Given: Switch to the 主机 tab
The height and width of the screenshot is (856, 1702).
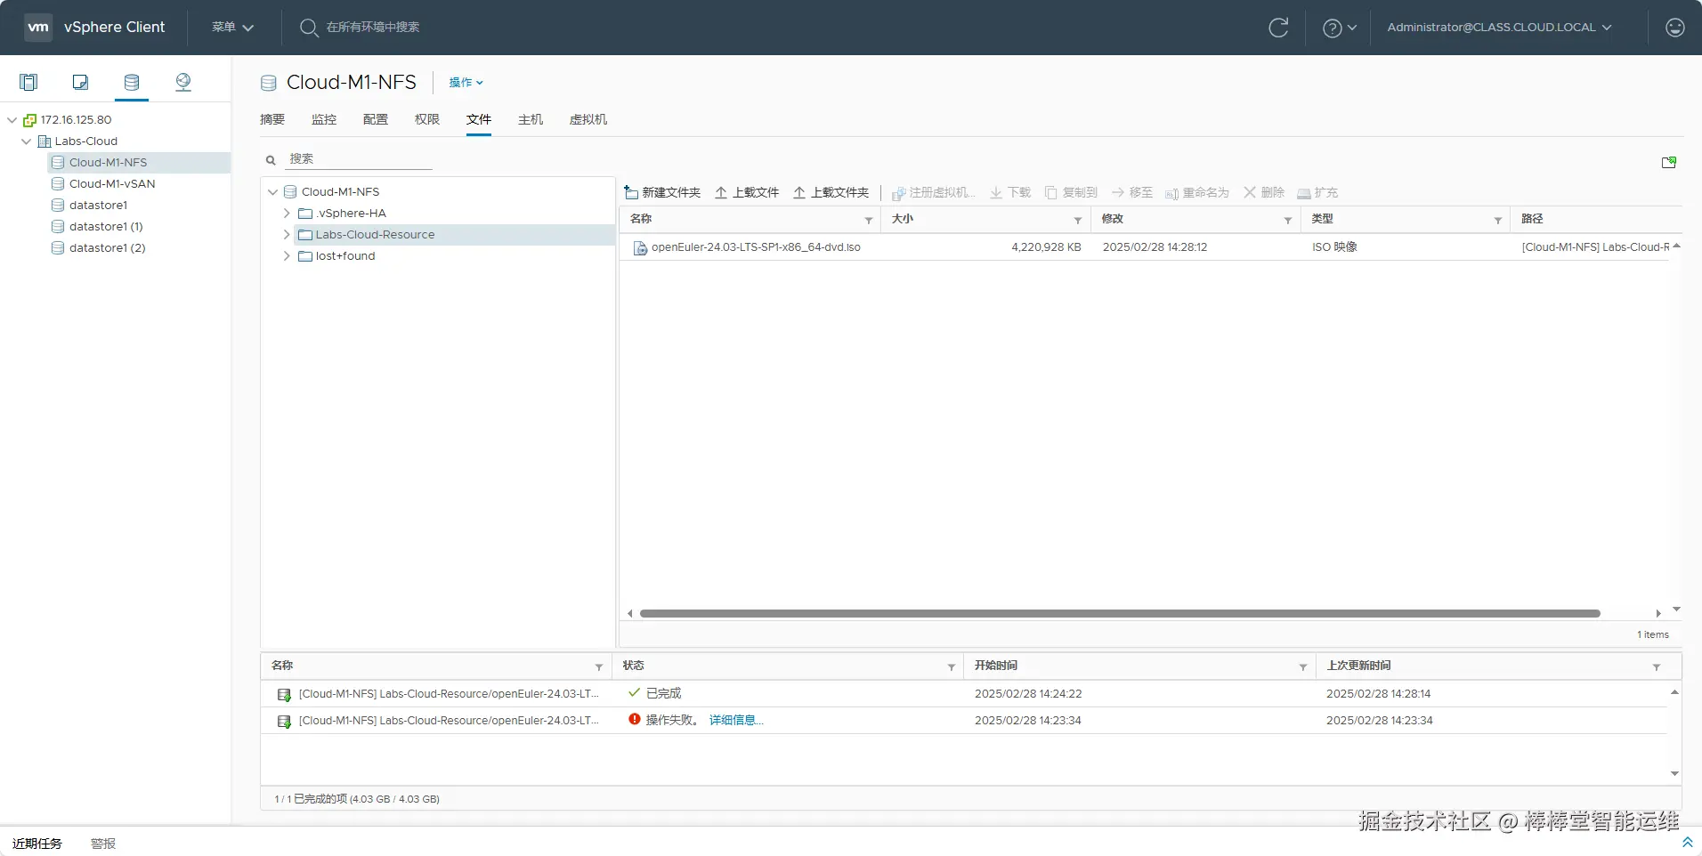Looking at the screenshot, I should coord(531,119).
